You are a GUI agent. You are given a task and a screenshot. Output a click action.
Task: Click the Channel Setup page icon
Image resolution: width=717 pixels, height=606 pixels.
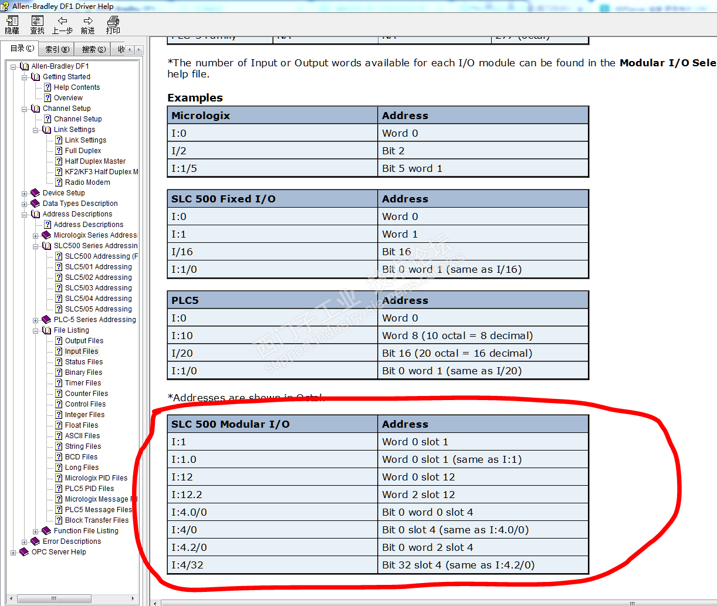click(48, 119)
